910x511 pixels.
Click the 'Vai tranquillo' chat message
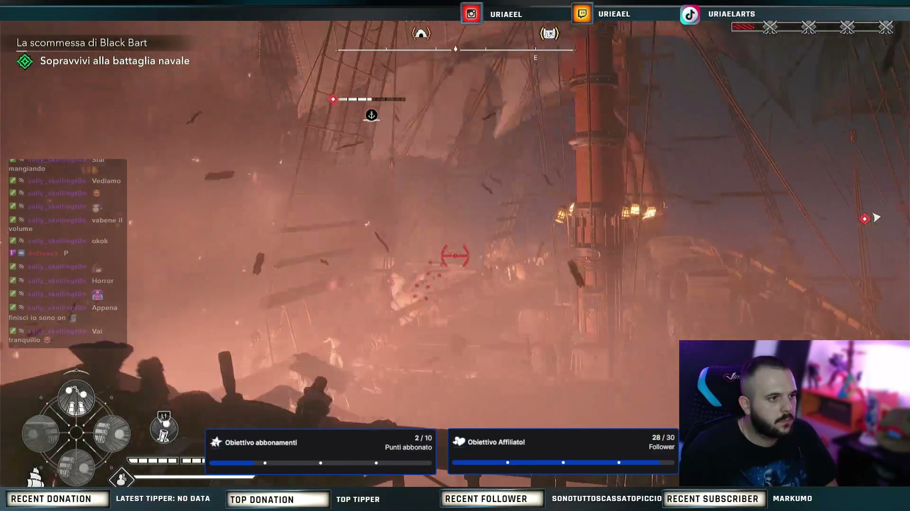(x=55, y=335)
